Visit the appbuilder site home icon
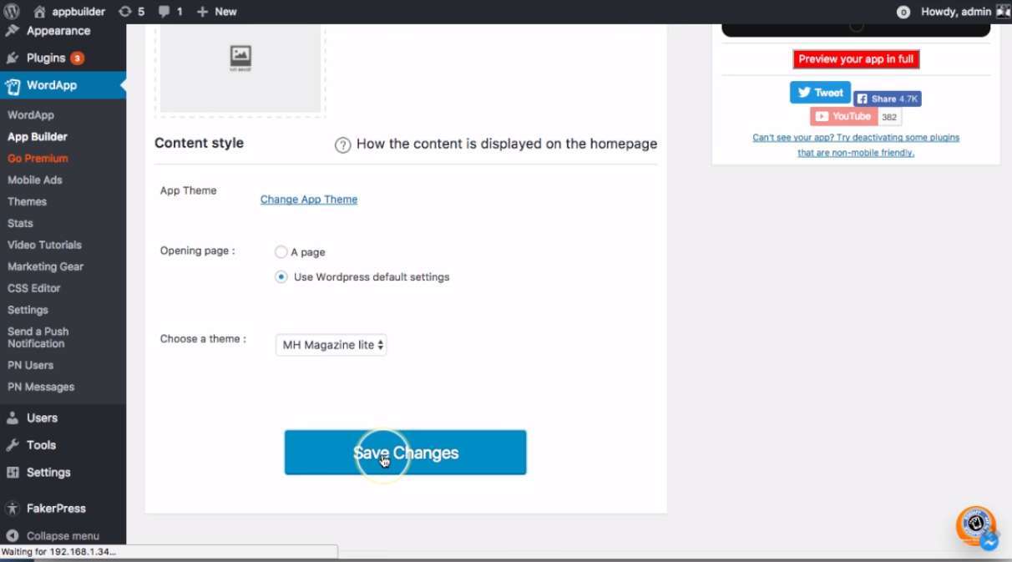 point(39,12)
